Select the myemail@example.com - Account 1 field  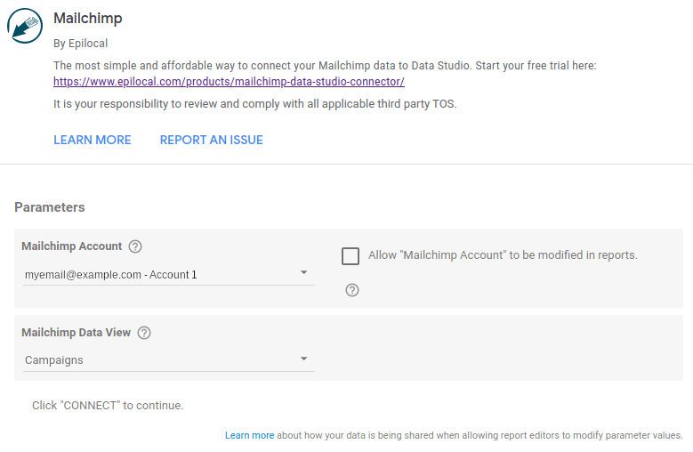click(x=169, y=275)
